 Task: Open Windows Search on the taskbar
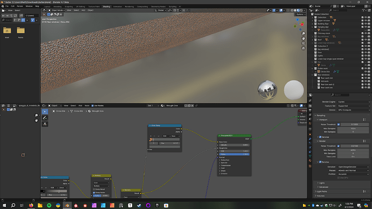[13, 205]
